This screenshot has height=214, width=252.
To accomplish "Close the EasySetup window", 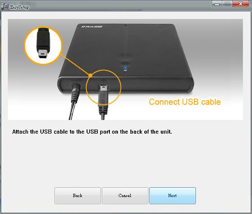I will (x=241, y=4).
